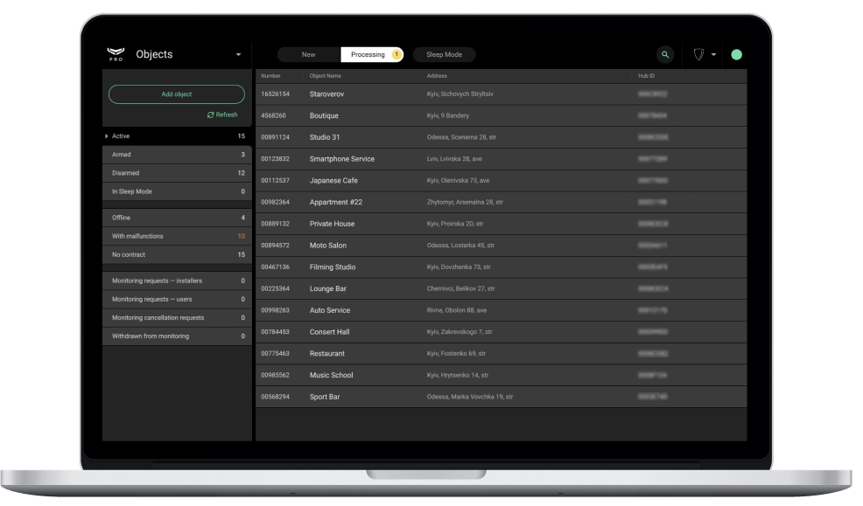The height and width of the screenshot is (506, 863).
Task: Click the yellow Processing count badge
Action: point(396,54)
